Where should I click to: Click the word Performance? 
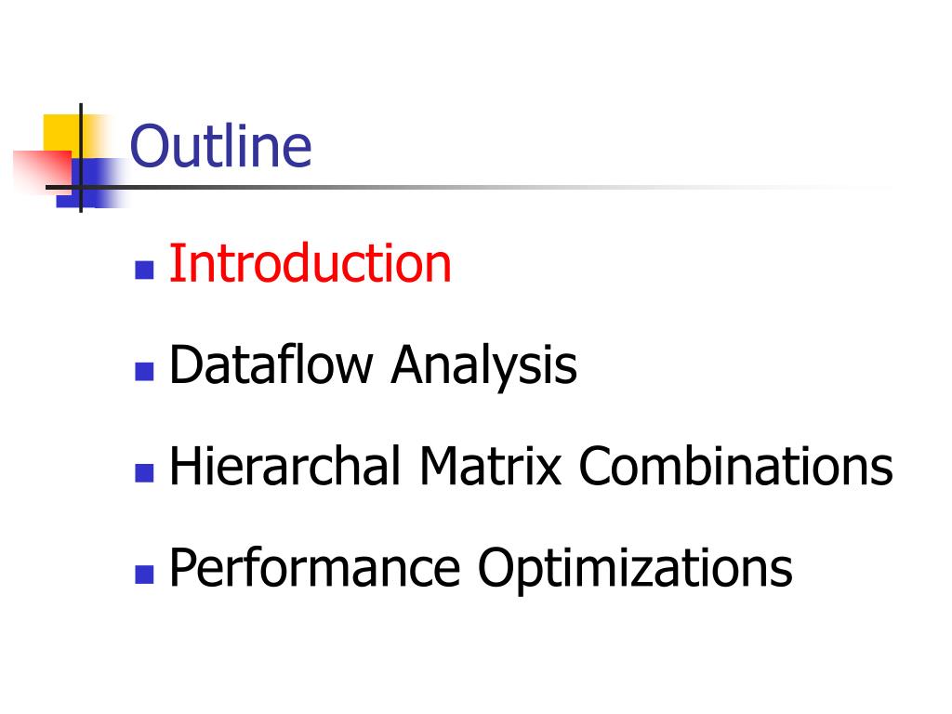(x=314, y=568)
